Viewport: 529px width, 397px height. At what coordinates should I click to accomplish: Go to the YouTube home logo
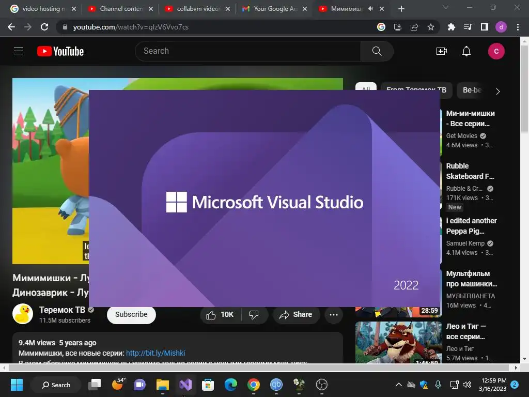click(60, 51)
